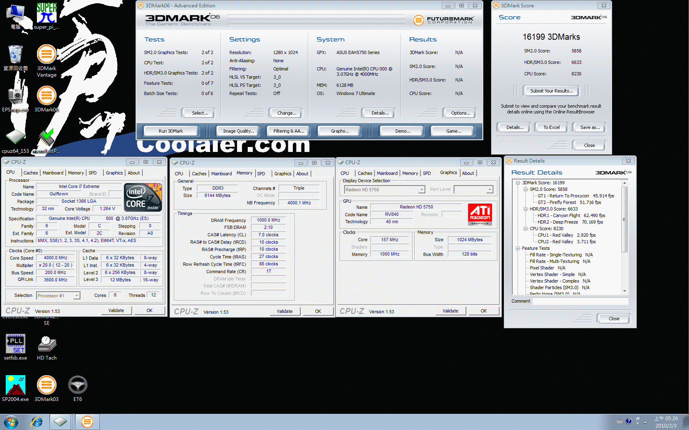Collapse the HDR/SM3.0 Score: 6633 node
Viewport: 689px width, 430px height.
[x=525, y=209]
